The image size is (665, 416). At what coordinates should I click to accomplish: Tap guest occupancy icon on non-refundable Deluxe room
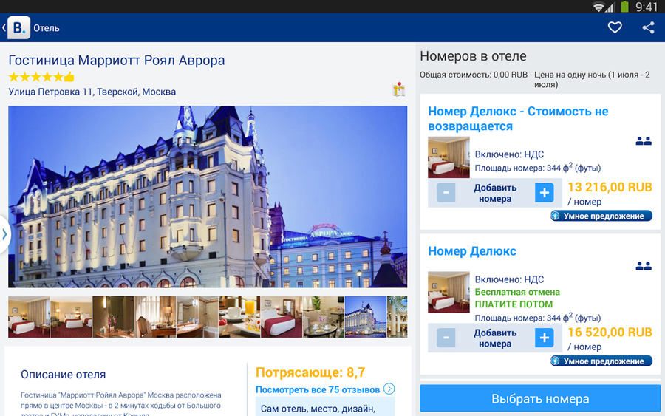(x=644, y=141)
